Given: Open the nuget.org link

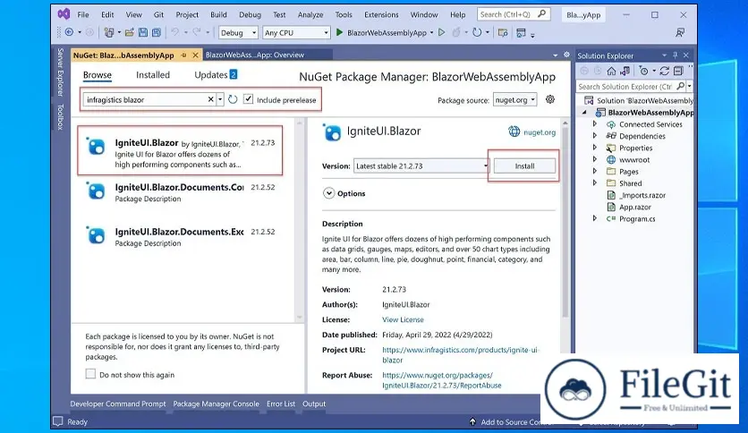Looking at the screenshot, I should (x=540, y=132).
